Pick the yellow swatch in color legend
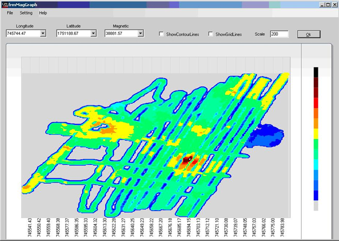Image resolution: width=339 pixels, height=241 pixels. pyautogui.click(x=316, y=133)
